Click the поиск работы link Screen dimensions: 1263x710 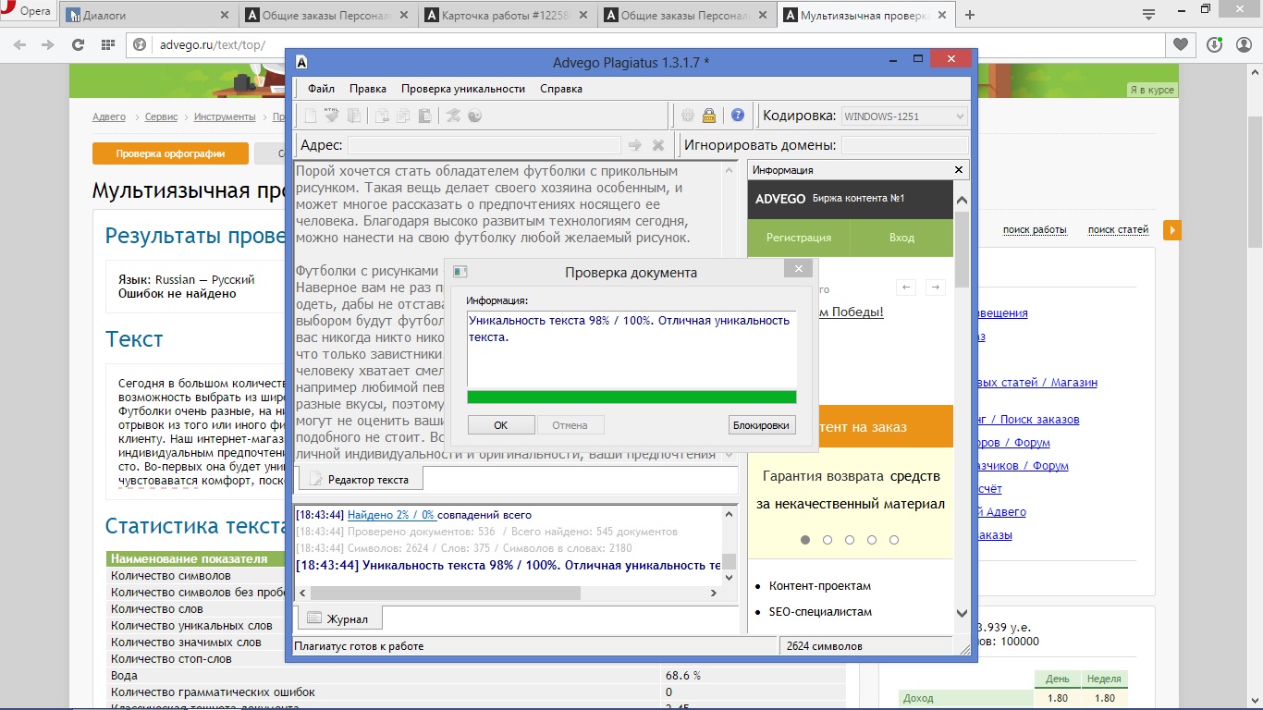1035,229
